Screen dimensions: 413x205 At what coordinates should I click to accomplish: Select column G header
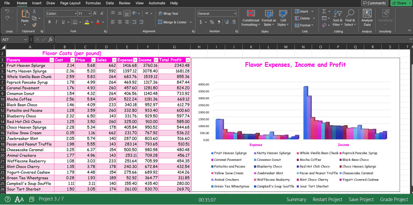[174, 47]
